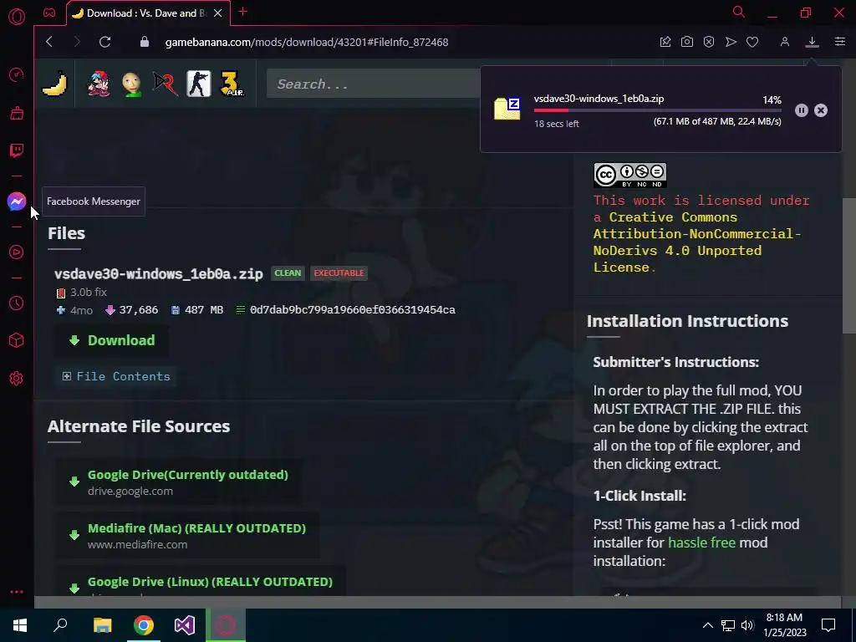Open Google Chrome from taskbar
Viewport: 856px width, 642px height.
pyautogui.click(x=144, y=625)
